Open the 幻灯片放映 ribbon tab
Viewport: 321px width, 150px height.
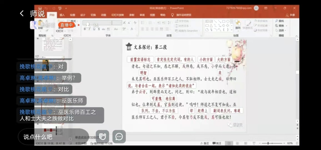click(118, 15)
